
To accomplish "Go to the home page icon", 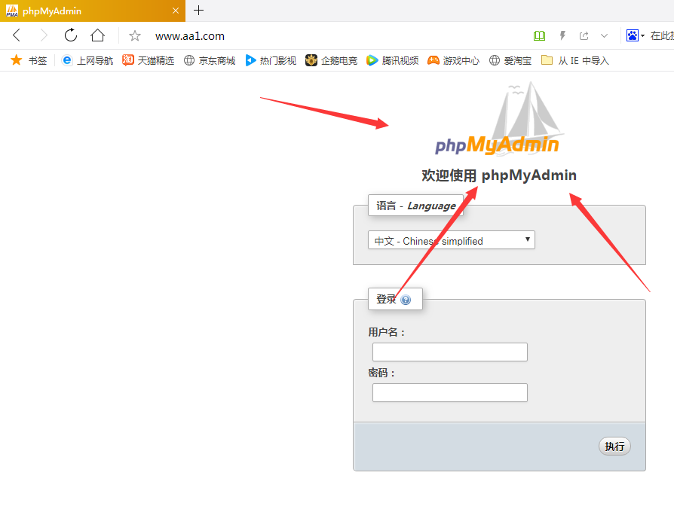I will pos(97,35).
